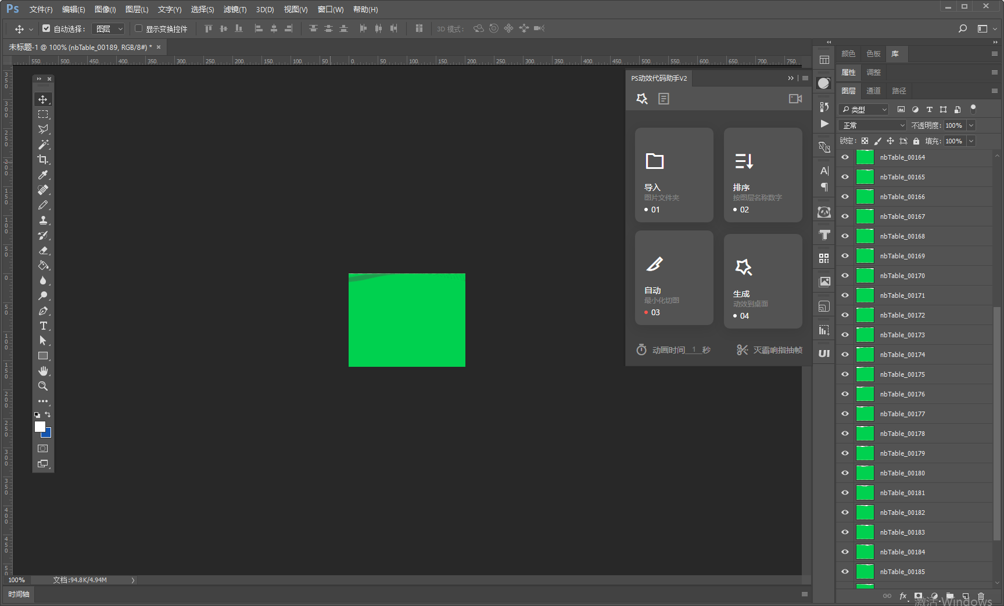Choose the Hand tool
This screenshot has width=1004, height=606.
(x=43, y=371)
